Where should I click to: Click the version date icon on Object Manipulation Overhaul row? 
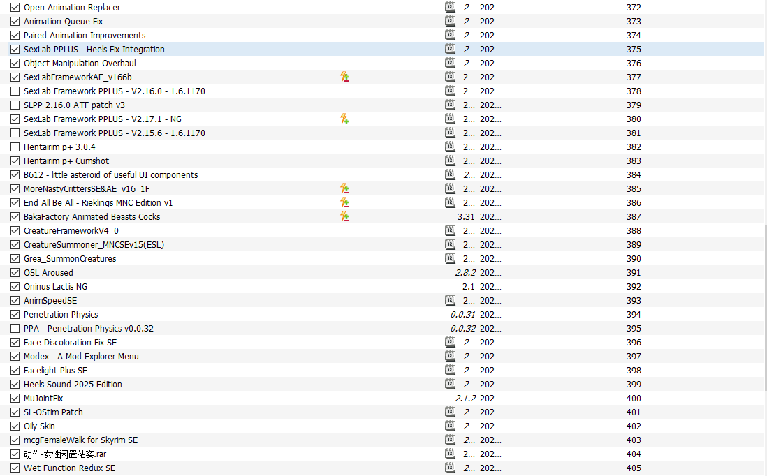click(x=450, y=63)
